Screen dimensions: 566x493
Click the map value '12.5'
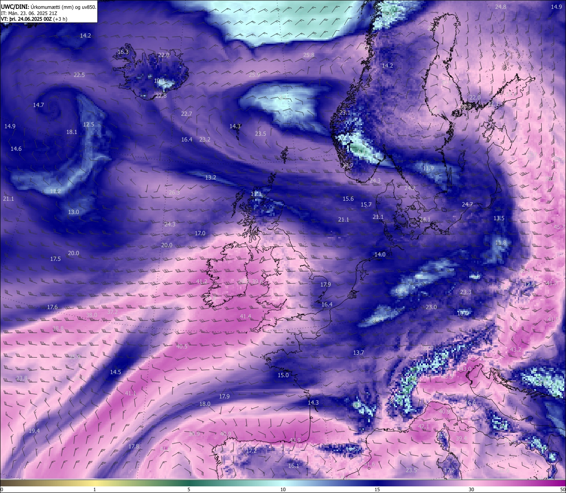(x=88, y=125)
